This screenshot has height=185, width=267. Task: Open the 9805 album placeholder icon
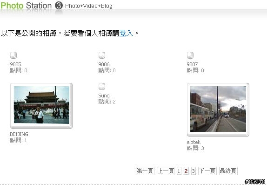(13, 55)
